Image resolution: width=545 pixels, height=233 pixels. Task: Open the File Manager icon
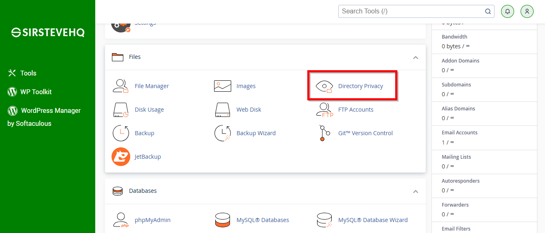pos(120,86)
